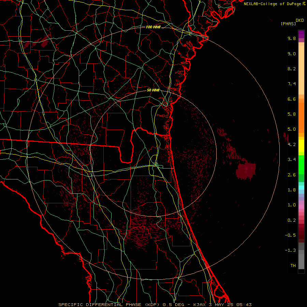Click the SPECIFIC DIFFERENTIAL PHASE (KDP) caption
307x307 pixels.
(x=109, y=305)
